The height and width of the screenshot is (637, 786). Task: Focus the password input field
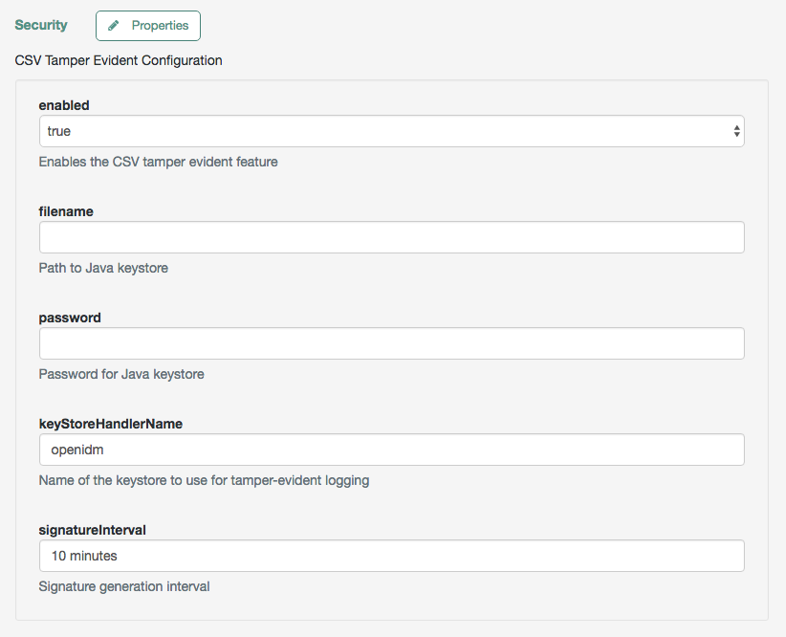pos(391,343)
